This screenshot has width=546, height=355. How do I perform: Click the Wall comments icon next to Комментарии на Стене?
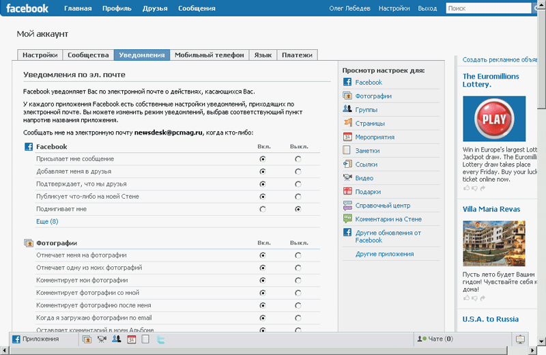[347, 219]
